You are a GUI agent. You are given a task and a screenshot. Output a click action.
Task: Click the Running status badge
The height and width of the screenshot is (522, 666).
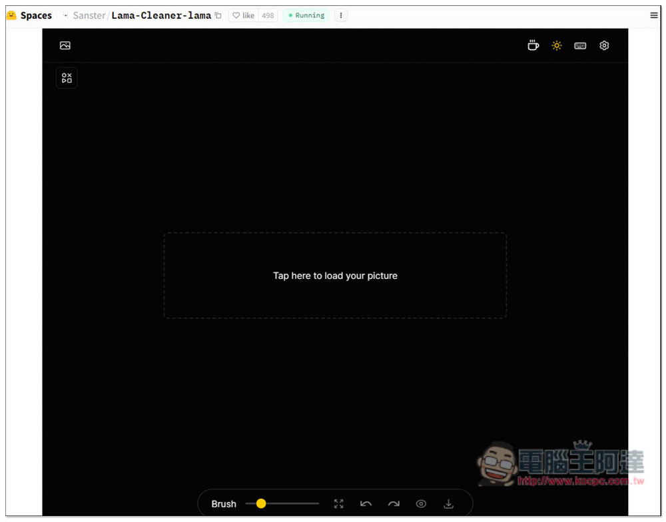tap(306, 15)
